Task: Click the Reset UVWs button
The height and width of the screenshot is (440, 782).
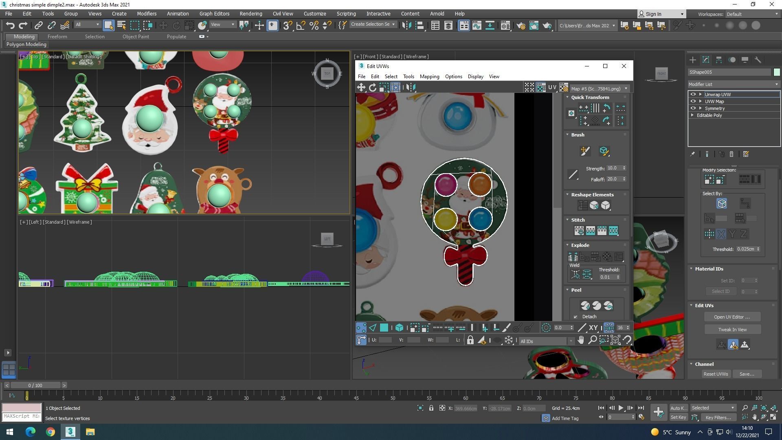Action: click(x=716, y=374)
